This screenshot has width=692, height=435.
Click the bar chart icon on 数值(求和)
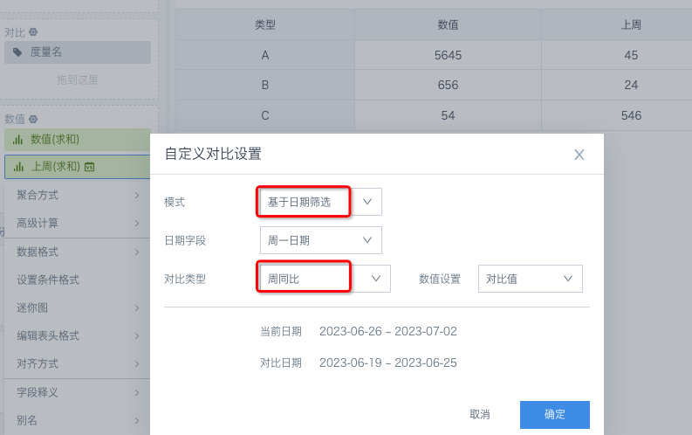[17, 140]
